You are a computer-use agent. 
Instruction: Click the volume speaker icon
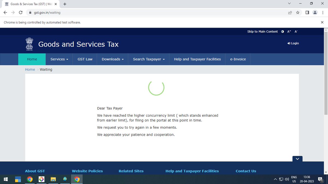click(287, 179)
